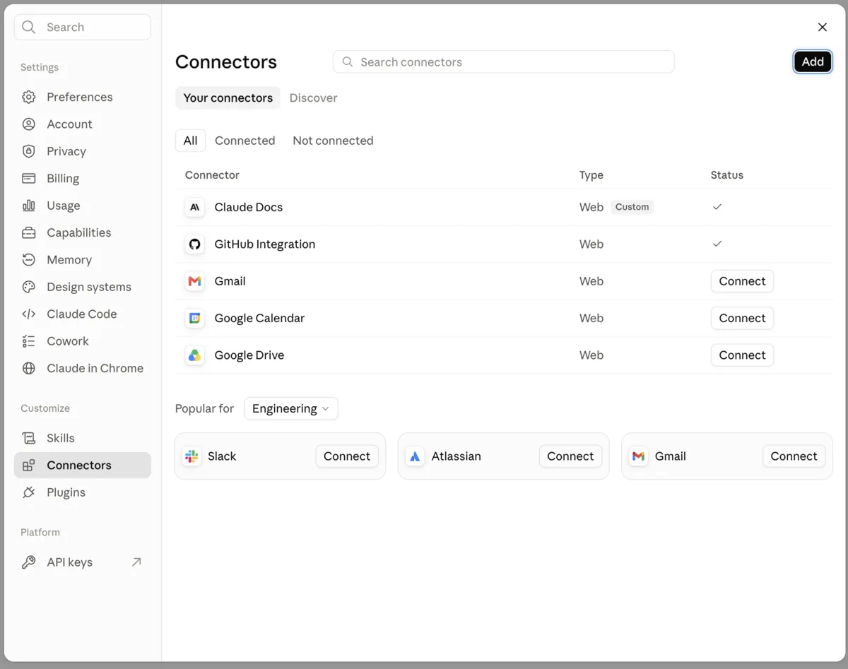Click the Billing card icon

(29, 179)
